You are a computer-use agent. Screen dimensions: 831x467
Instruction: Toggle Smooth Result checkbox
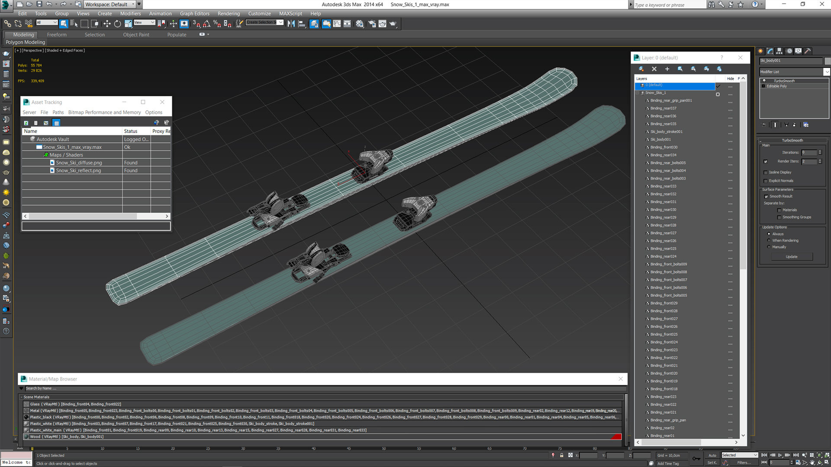(766, 196)
